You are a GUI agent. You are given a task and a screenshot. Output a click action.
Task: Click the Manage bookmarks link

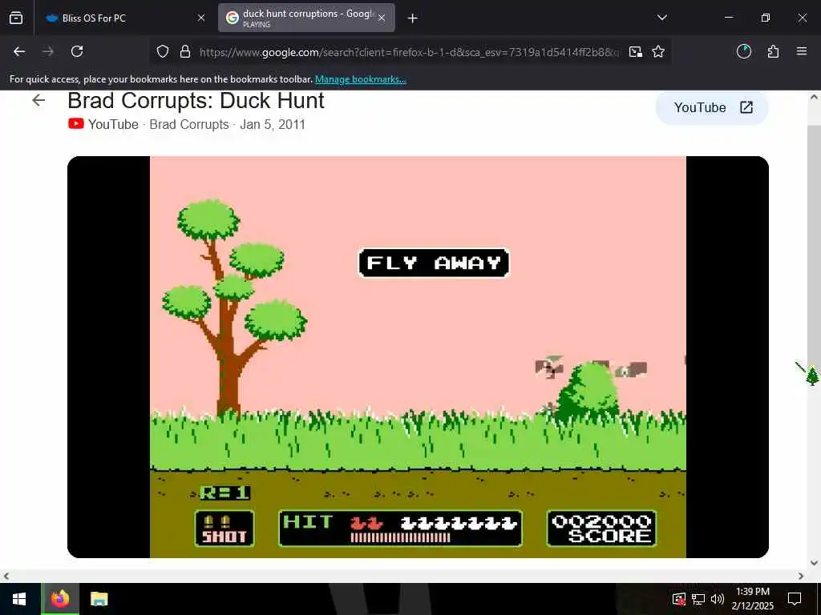[360, 79]
